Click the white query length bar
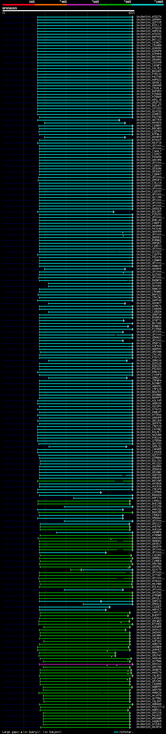This screenshot has height=734, width=166. (68, 11)
